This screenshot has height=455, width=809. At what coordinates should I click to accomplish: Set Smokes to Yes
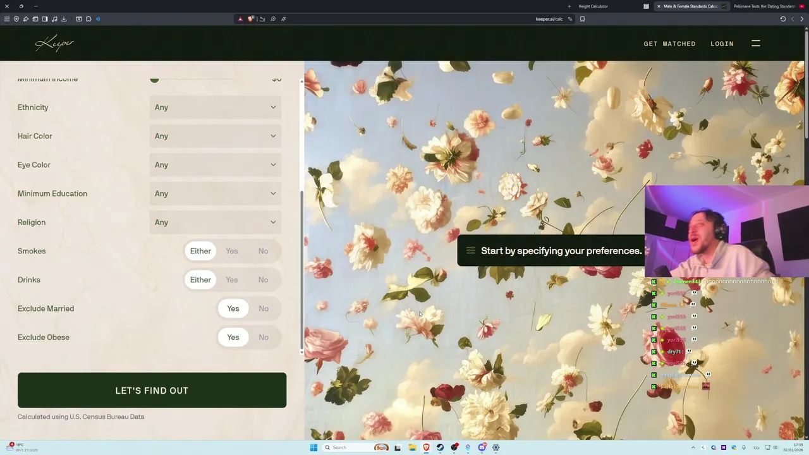(232, 251)
